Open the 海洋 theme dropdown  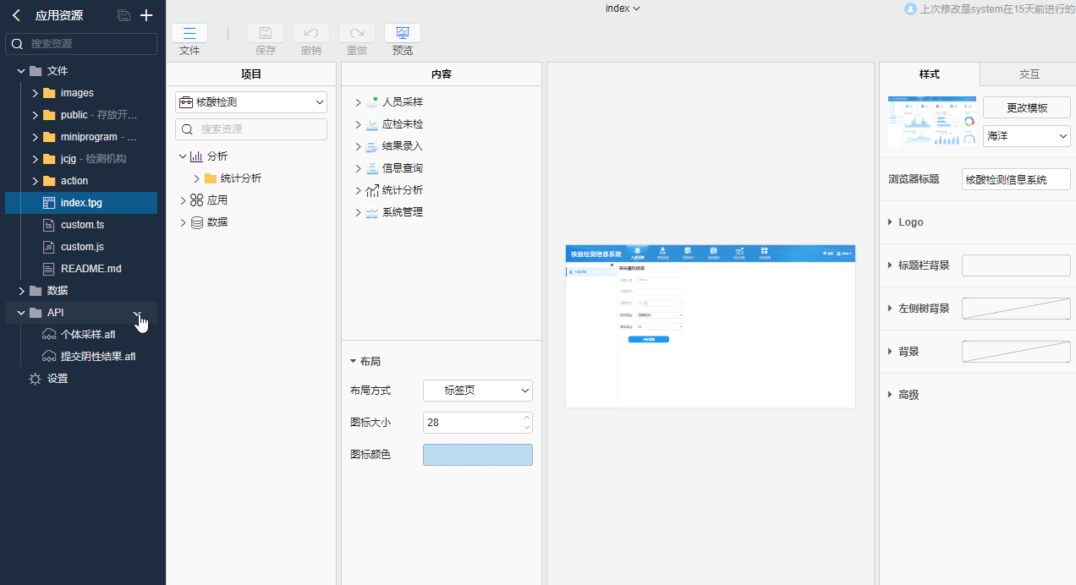(1026, 136)
